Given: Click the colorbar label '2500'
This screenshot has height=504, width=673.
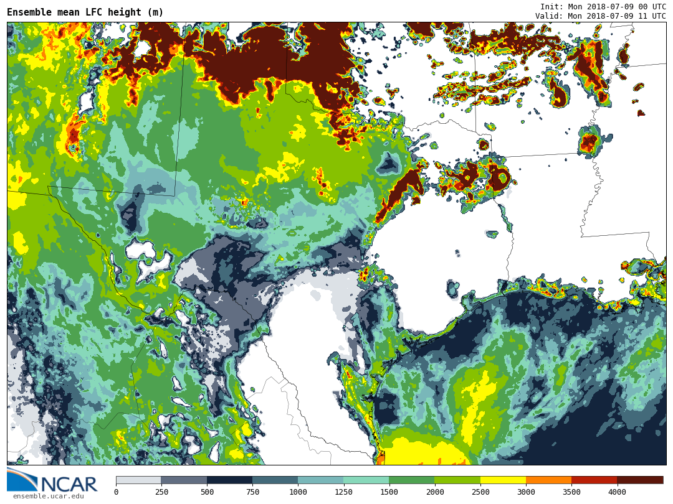Looking at the screenshot, I should click(480, 492).
